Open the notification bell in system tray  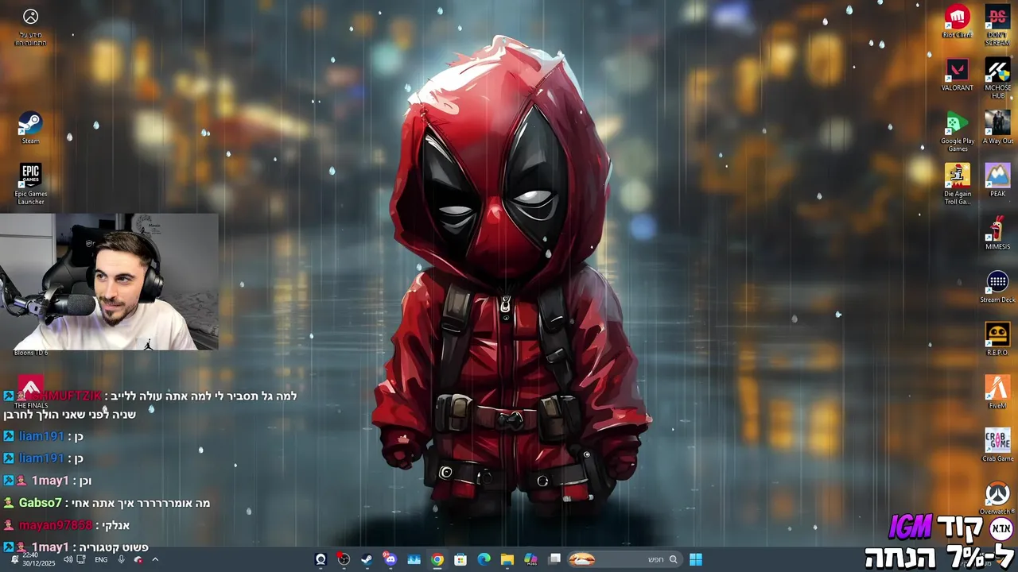(x=14, y=559)
